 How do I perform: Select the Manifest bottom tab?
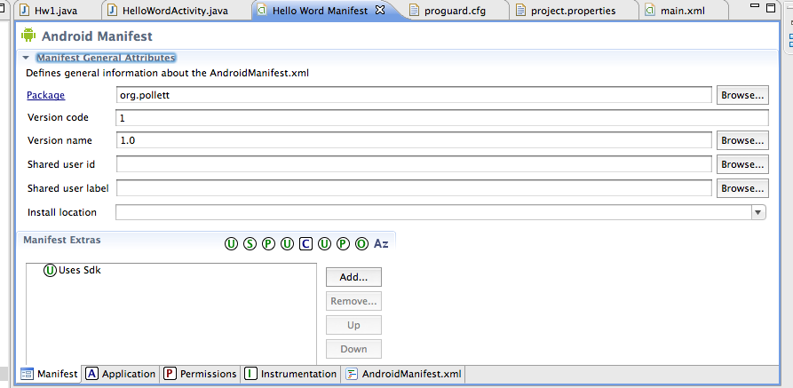[50, 374]
